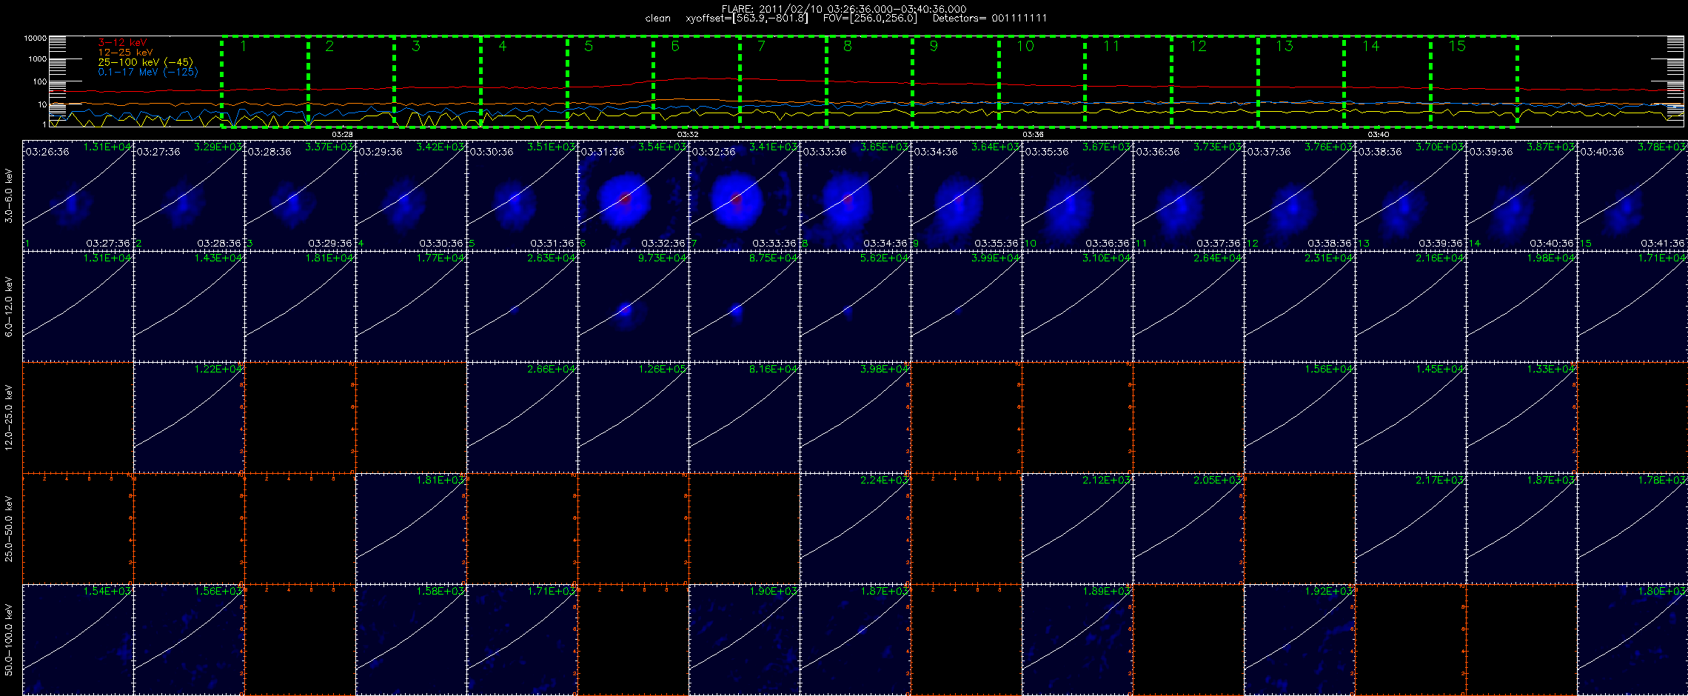Click the "12.0-25.0 keV" row label
Image resolution: width=1688 pixels, height=696 pixels.
click(x=9, y=418)
